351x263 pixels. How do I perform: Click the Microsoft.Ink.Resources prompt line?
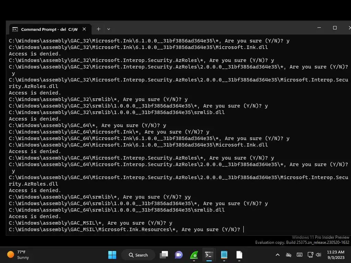click(x=124, y=229)
